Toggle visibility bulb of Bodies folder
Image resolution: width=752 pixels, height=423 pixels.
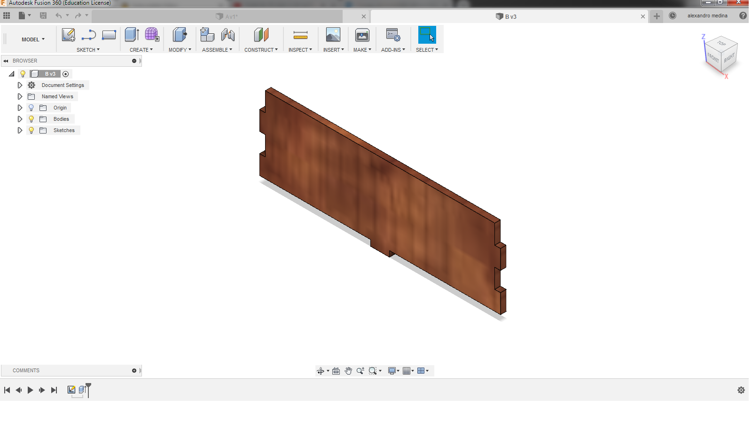(x=31, y=119)
